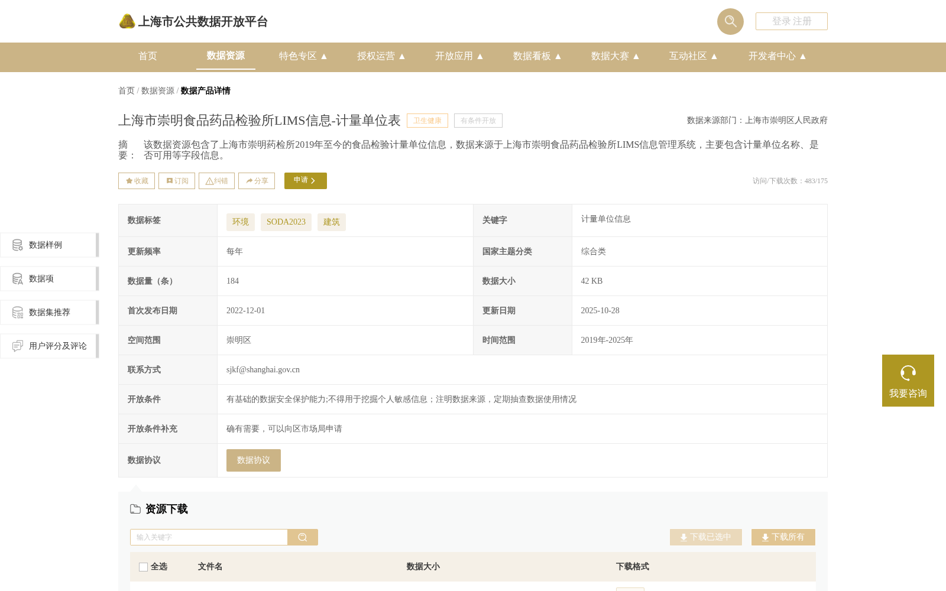Expand 开放应用 menu
Image resolution: width=946 pixels, height=591 pixels.
(459, 56)
